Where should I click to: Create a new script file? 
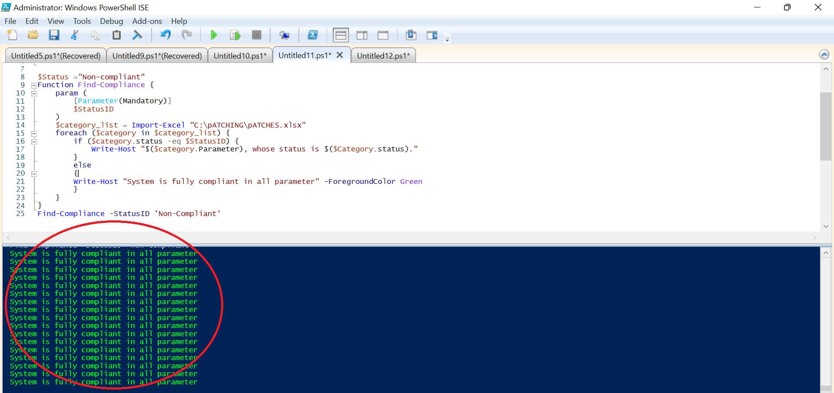click(x=12, y=35)
